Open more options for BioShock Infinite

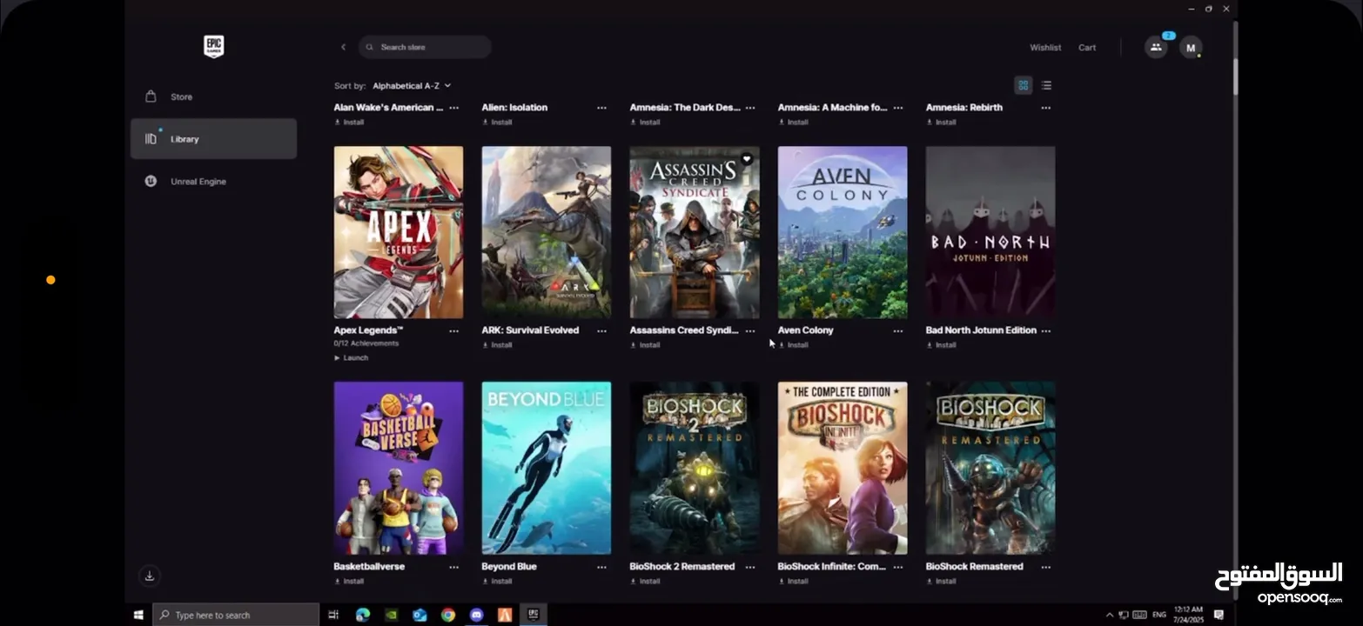point(898,567)
